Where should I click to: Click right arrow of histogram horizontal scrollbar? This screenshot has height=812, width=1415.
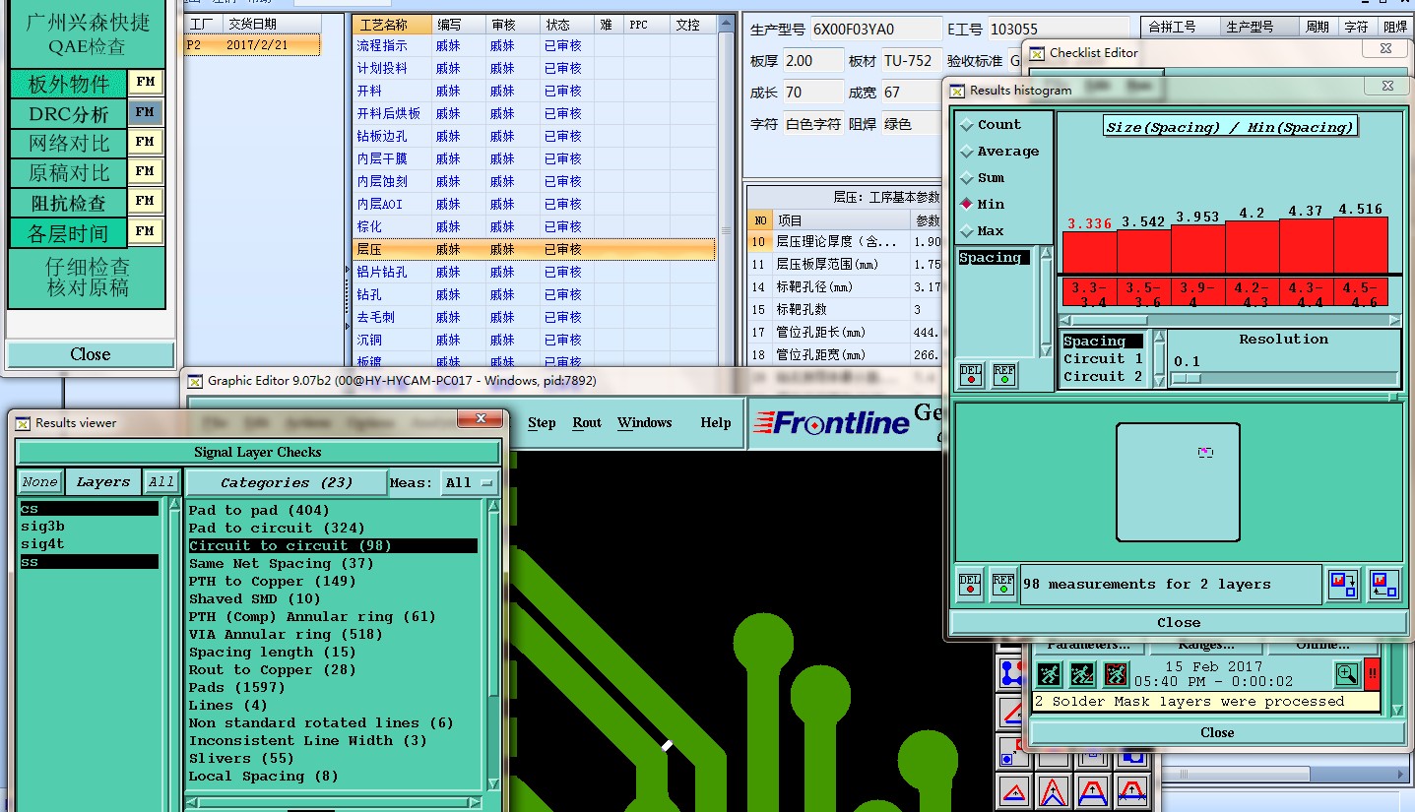1394,320
